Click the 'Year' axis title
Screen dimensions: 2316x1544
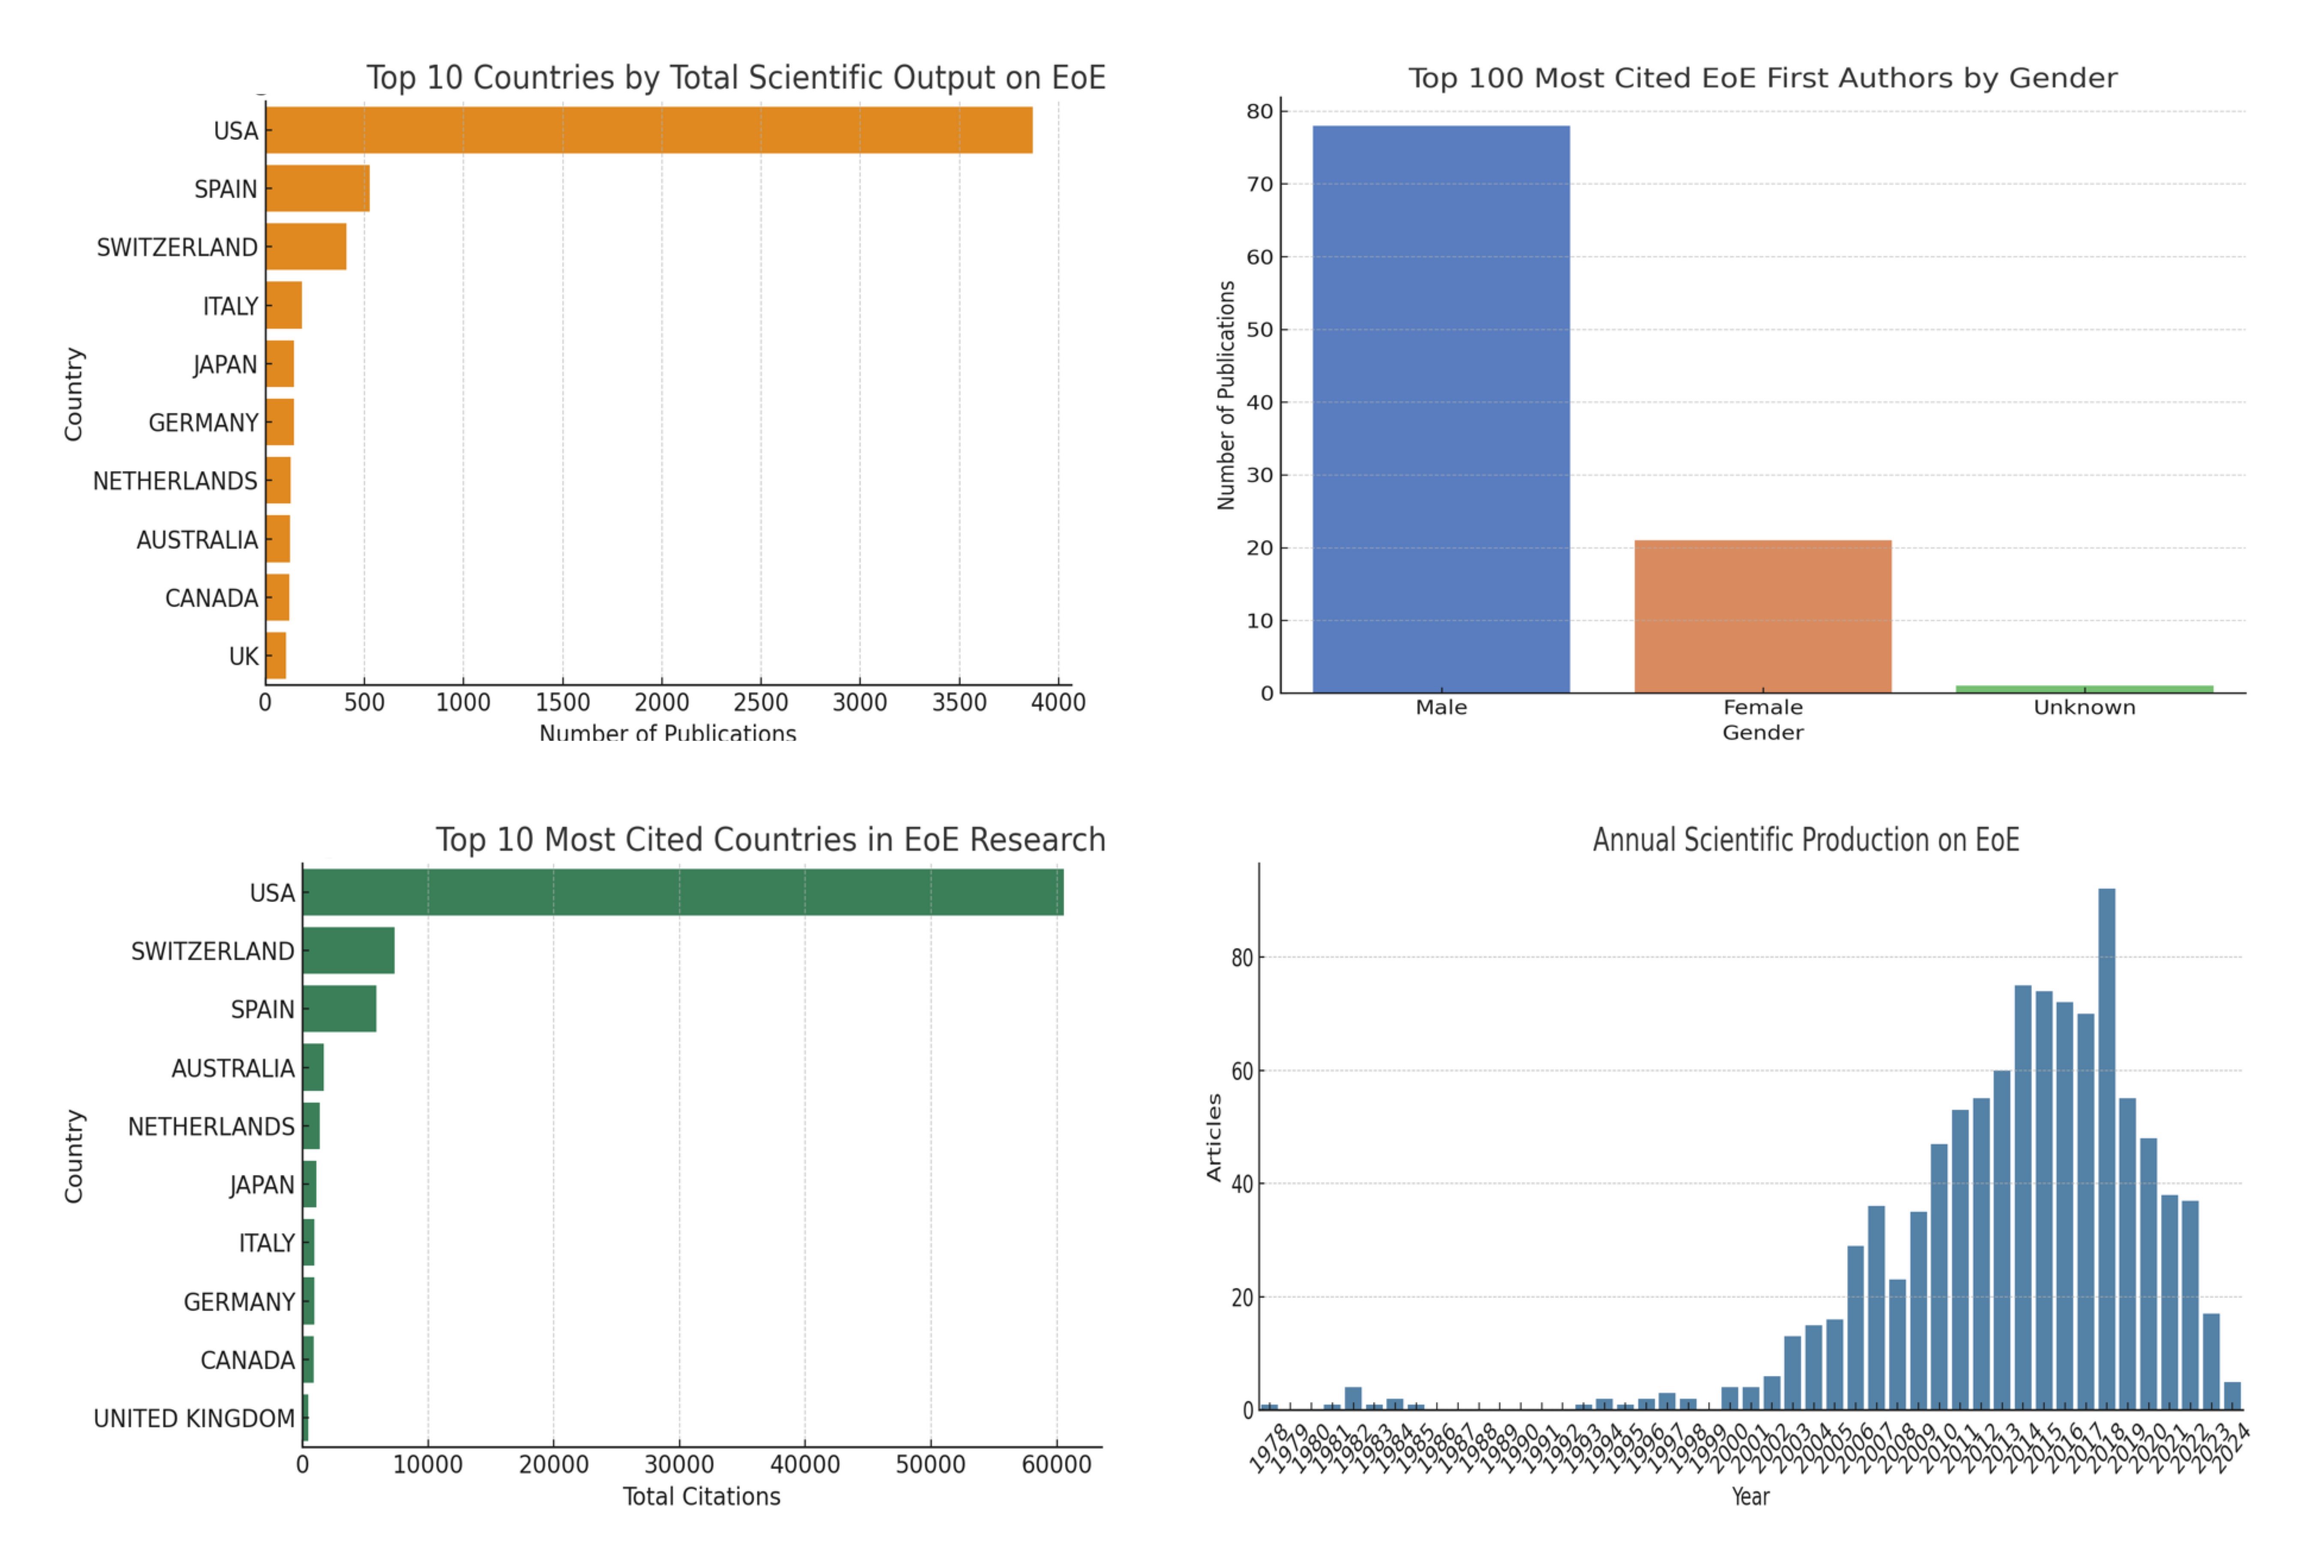1751,1497
